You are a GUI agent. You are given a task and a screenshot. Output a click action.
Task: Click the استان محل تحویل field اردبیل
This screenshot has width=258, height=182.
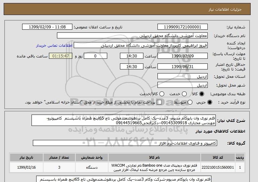tap(183, 76)
